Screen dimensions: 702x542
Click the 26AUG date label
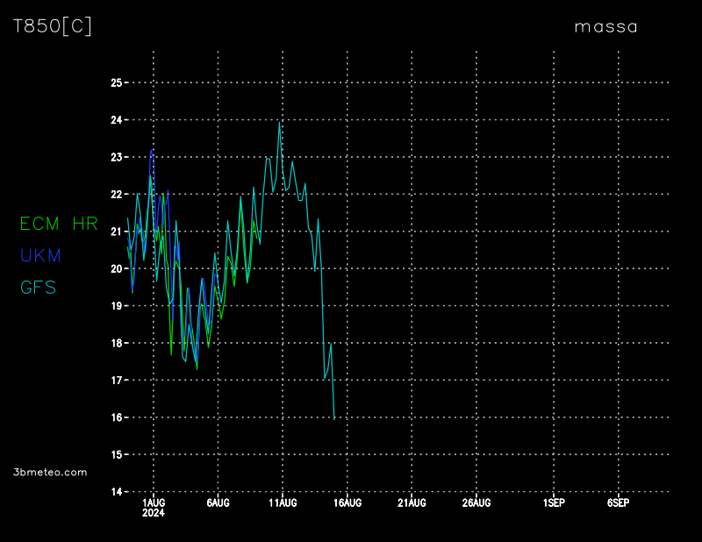[x=476, y=503]
